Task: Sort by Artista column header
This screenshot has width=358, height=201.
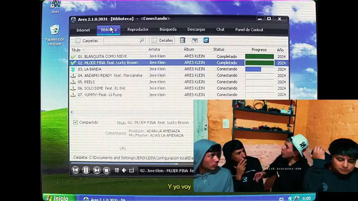Action: 154,49
